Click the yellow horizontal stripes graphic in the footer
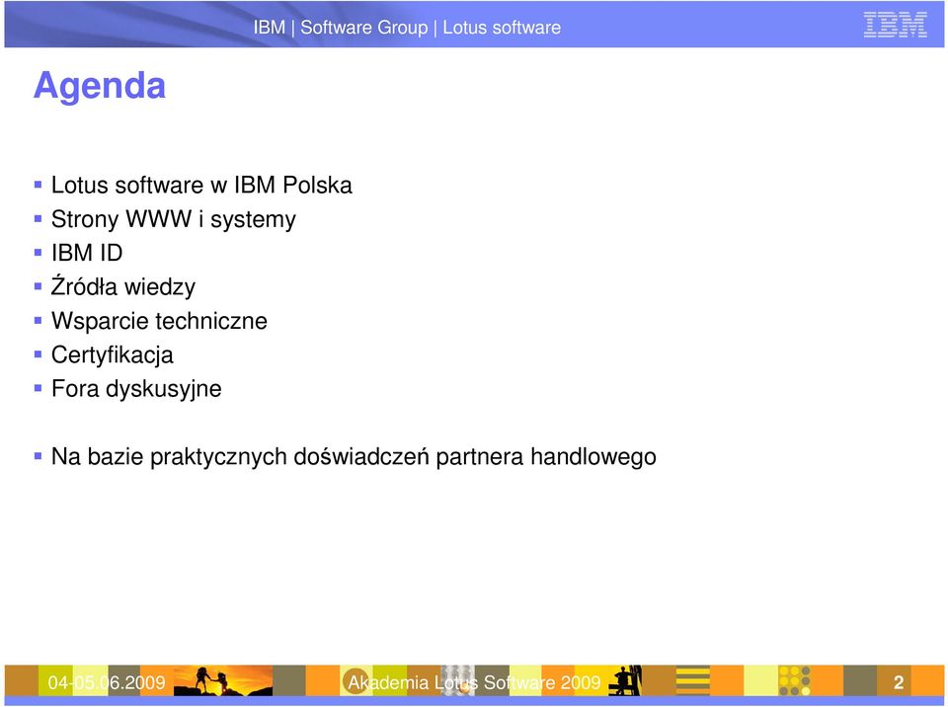Screen dimensions: 948x707 coord(692,681)
